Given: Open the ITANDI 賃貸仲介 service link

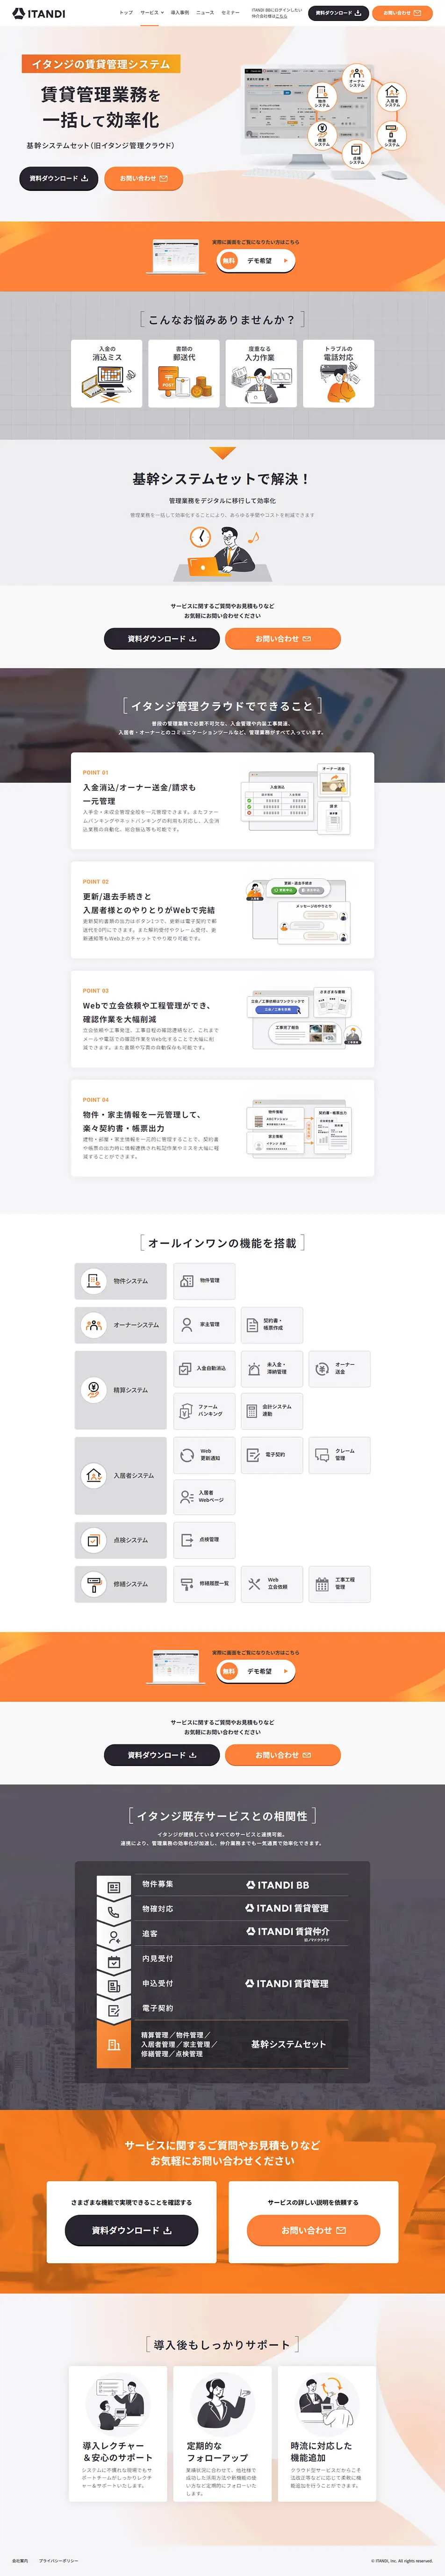Looking at the screenshot, I should [288, 1933].
